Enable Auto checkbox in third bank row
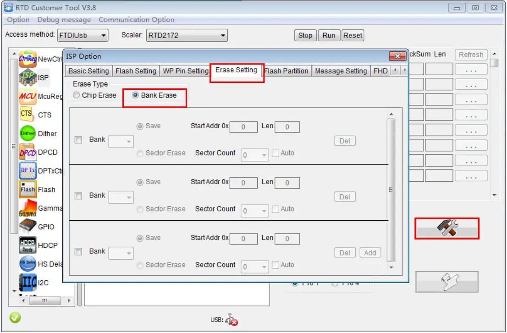Image resolution: width=507 pixels, height=333 pixels. point(276,265)
